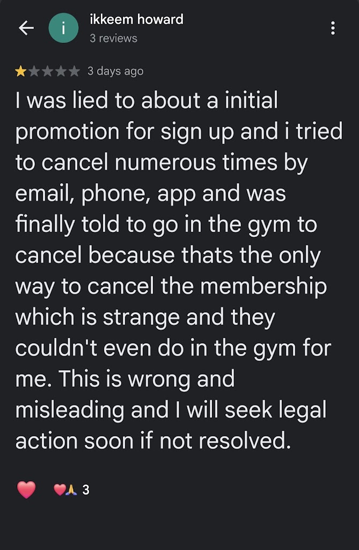Like the review with the large heart
359x550 pixels.
point(26,490)
